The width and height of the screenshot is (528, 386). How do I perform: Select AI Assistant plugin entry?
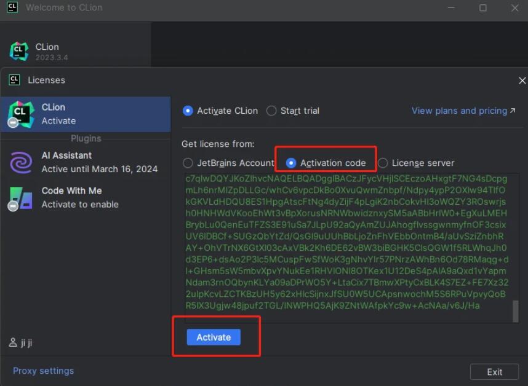(86, 162)
